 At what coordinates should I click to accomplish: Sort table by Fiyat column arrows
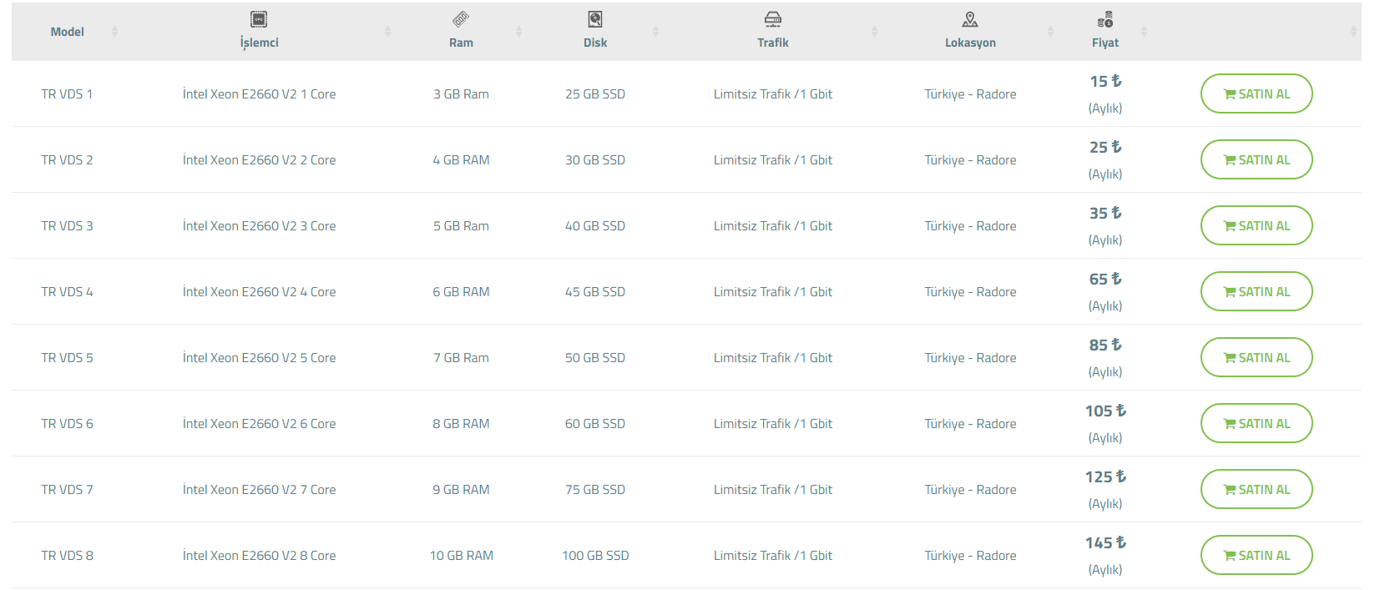point(1144,32)
